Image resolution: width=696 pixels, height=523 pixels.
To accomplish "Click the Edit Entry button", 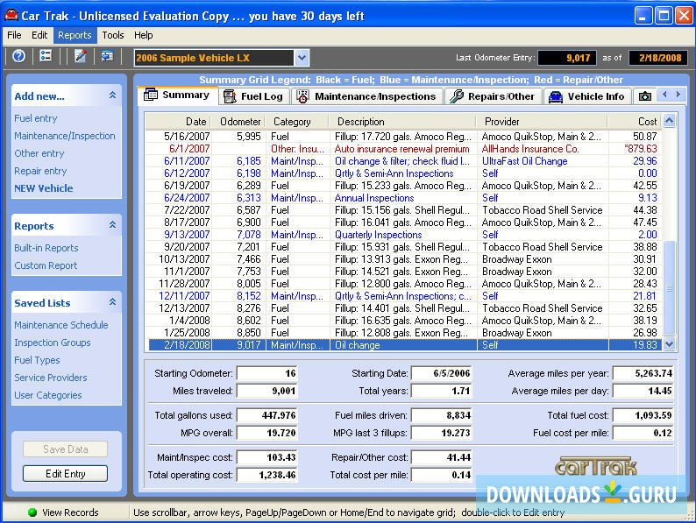I will pyautogui.click(x=65, y=474).
